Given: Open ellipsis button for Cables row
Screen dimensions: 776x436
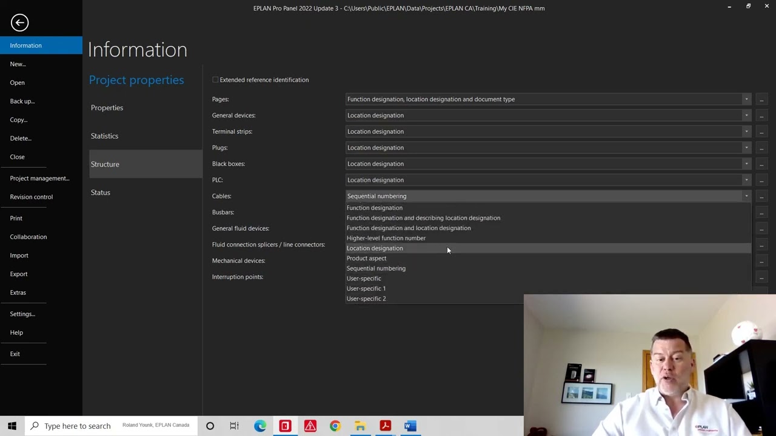Looking at the screenshot, I should 761,196.
